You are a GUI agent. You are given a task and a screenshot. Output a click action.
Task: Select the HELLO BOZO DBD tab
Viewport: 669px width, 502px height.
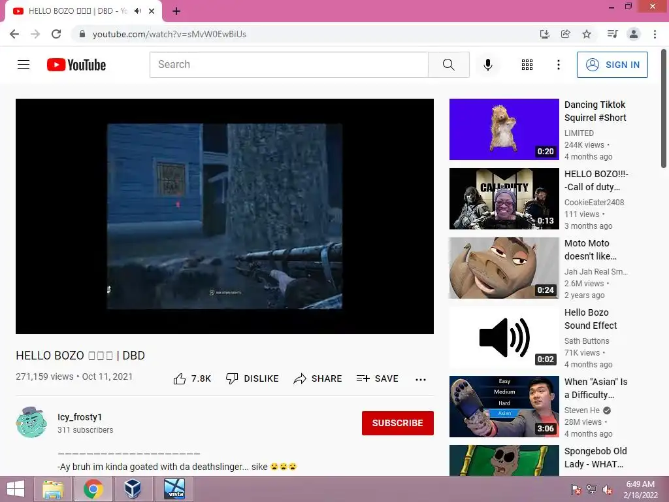tap(83, 12)
